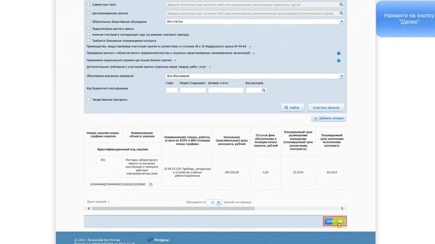Screen dimensions: 435x244
Task: Click "Очистить фильтр" button
Action: (326, 108)
